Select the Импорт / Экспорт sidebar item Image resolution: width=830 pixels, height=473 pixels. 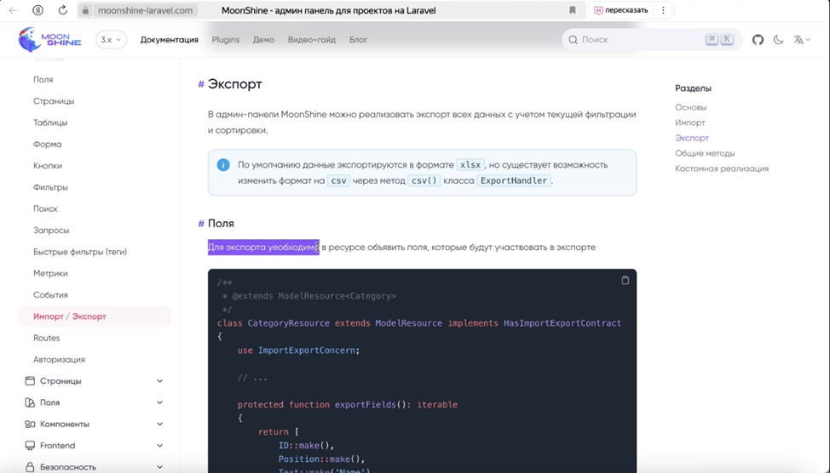click(95, 316)
